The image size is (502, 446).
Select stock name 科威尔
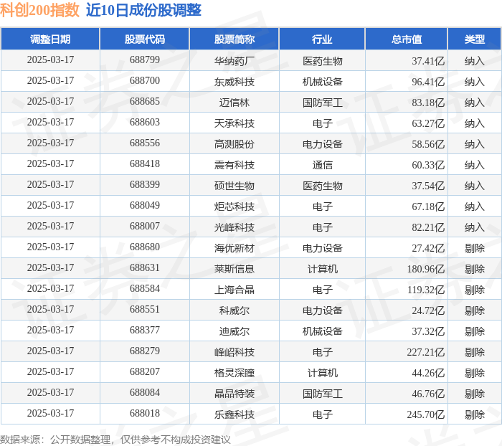(235, 310)
